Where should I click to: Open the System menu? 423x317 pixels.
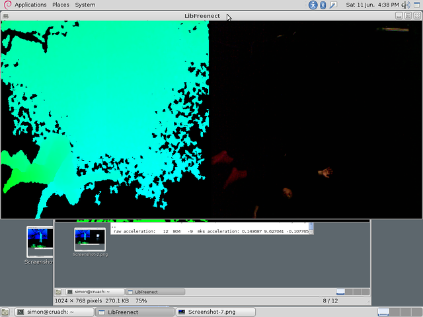85,5
